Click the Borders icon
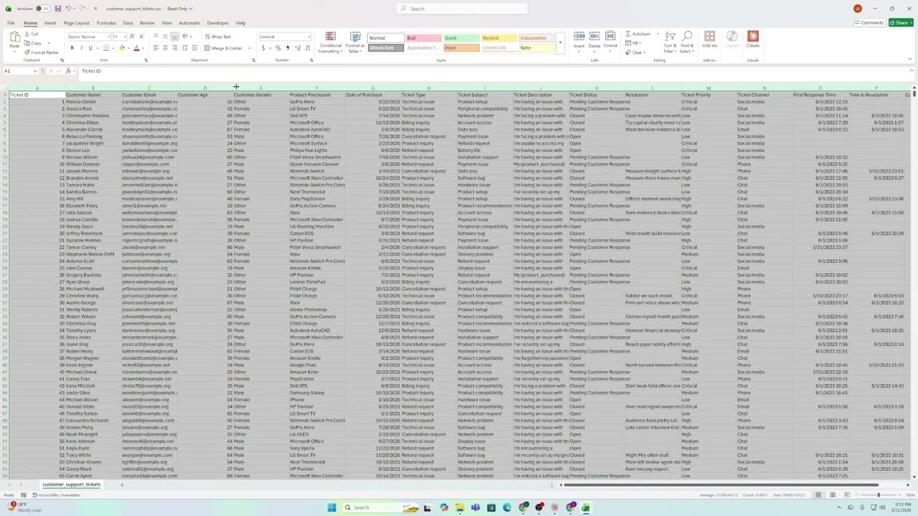Image resolution: width=918 pixels, height=516 pixels. [105, 48]
